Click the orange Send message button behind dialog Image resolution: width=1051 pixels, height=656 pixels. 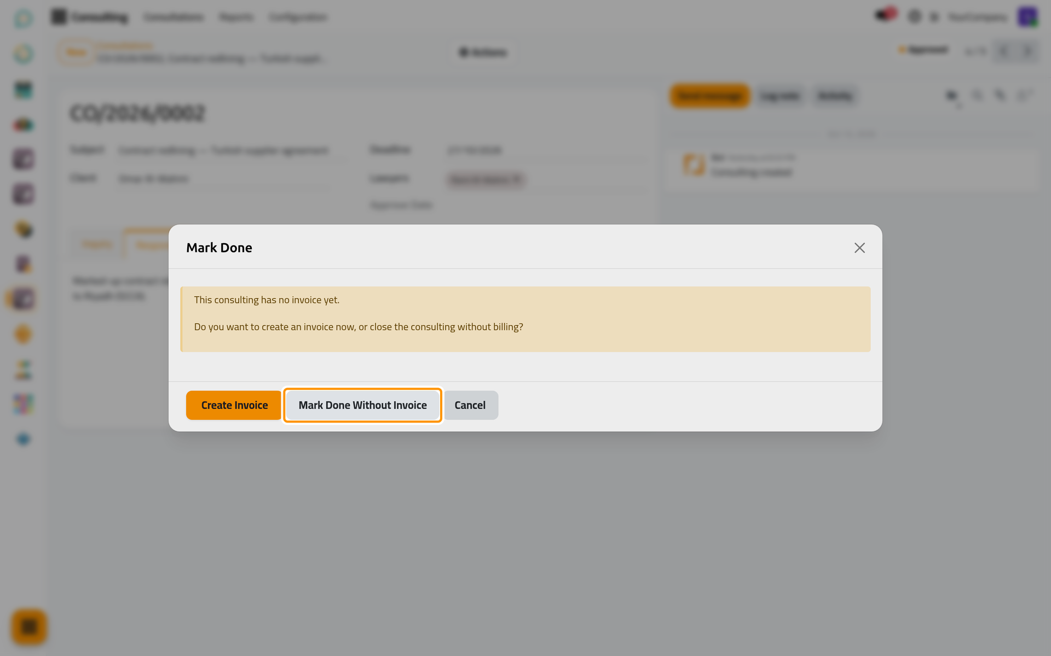coord(709,96)
